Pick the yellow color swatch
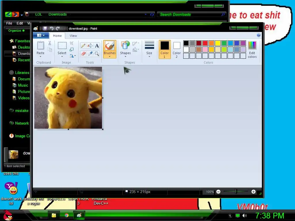The height and width of the screenshot is (221, 295). click(218, 43)
